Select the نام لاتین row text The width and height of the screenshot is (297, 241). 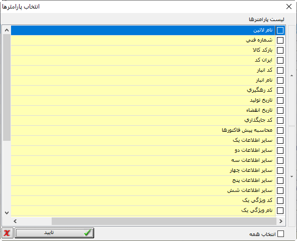click(263, 30)
